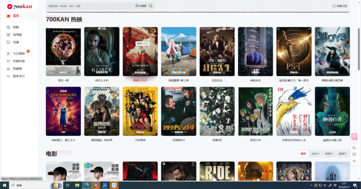Open 留言求片 (Request a film) page
Screen dimensions: 361x189
click(18, 76)
